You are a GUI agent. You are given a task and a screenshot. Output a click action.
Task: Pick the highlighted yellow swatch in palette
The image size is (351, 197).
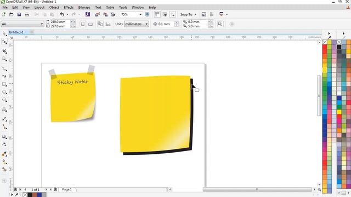coord(325,70)
